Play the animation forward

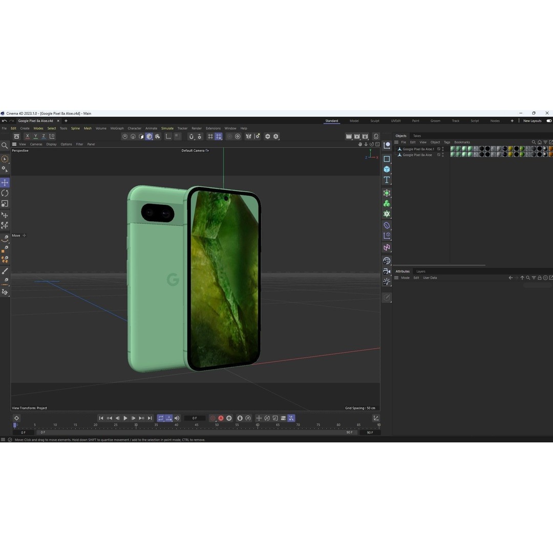tap(125, 418)
